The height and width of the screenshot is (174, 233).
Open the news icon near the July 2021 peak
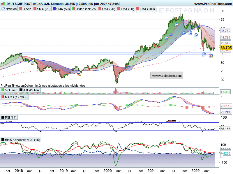pyautogui.click(x=176, y=24)
